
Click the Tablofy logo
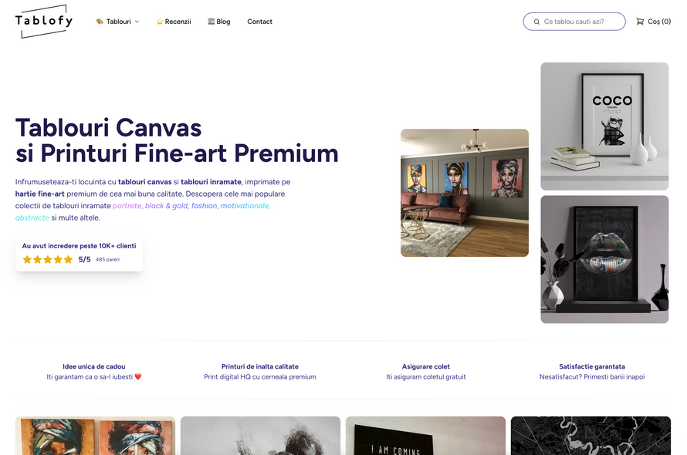44,21
